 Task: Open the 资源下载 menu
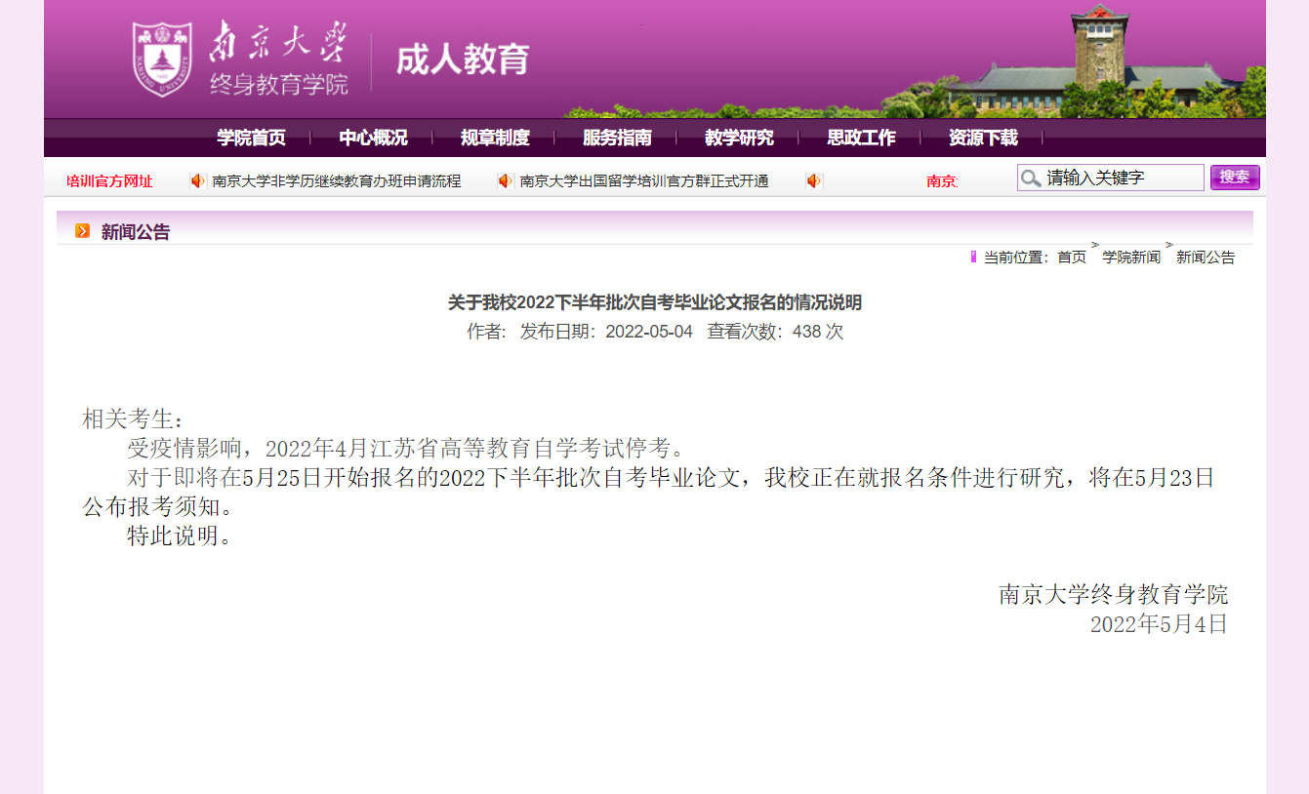pos(983,138)
